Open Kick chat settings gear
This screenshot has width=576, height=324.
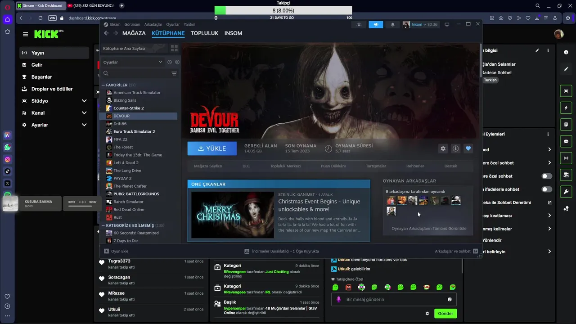(x=427, y=314)
